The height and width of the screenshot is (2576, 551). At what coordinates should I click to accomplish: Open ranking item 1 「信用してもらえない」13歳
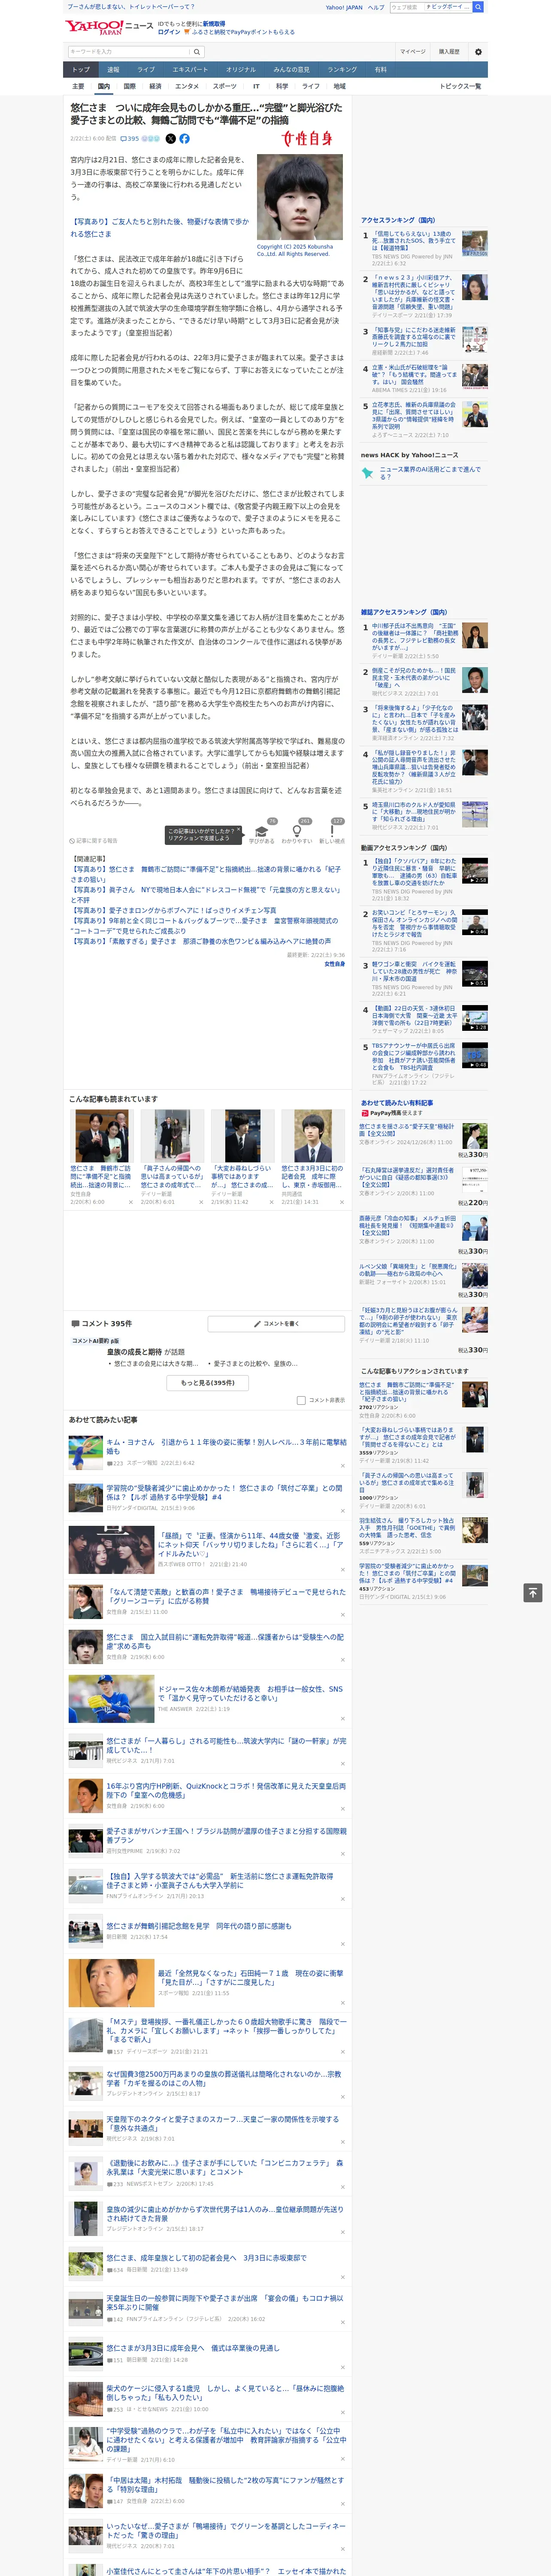point(414,241)
